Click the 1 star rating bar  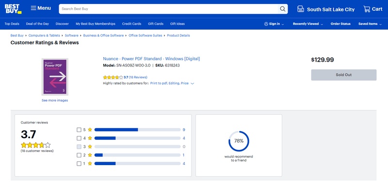tap(137, 164)
